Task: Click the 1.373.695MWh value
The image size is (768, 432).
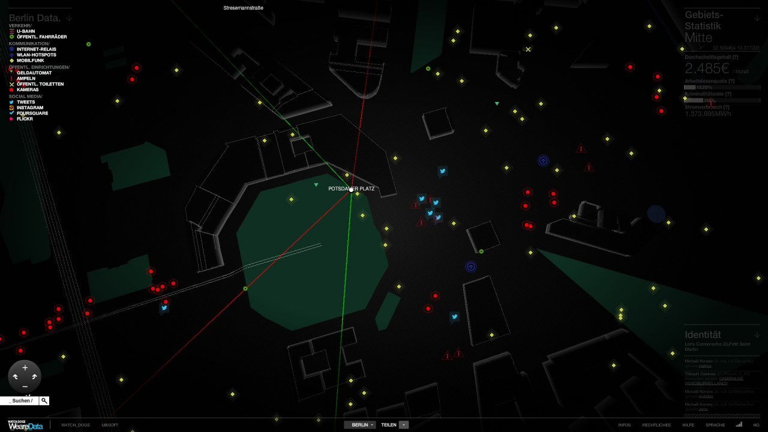Action: [x=708, y=113]
